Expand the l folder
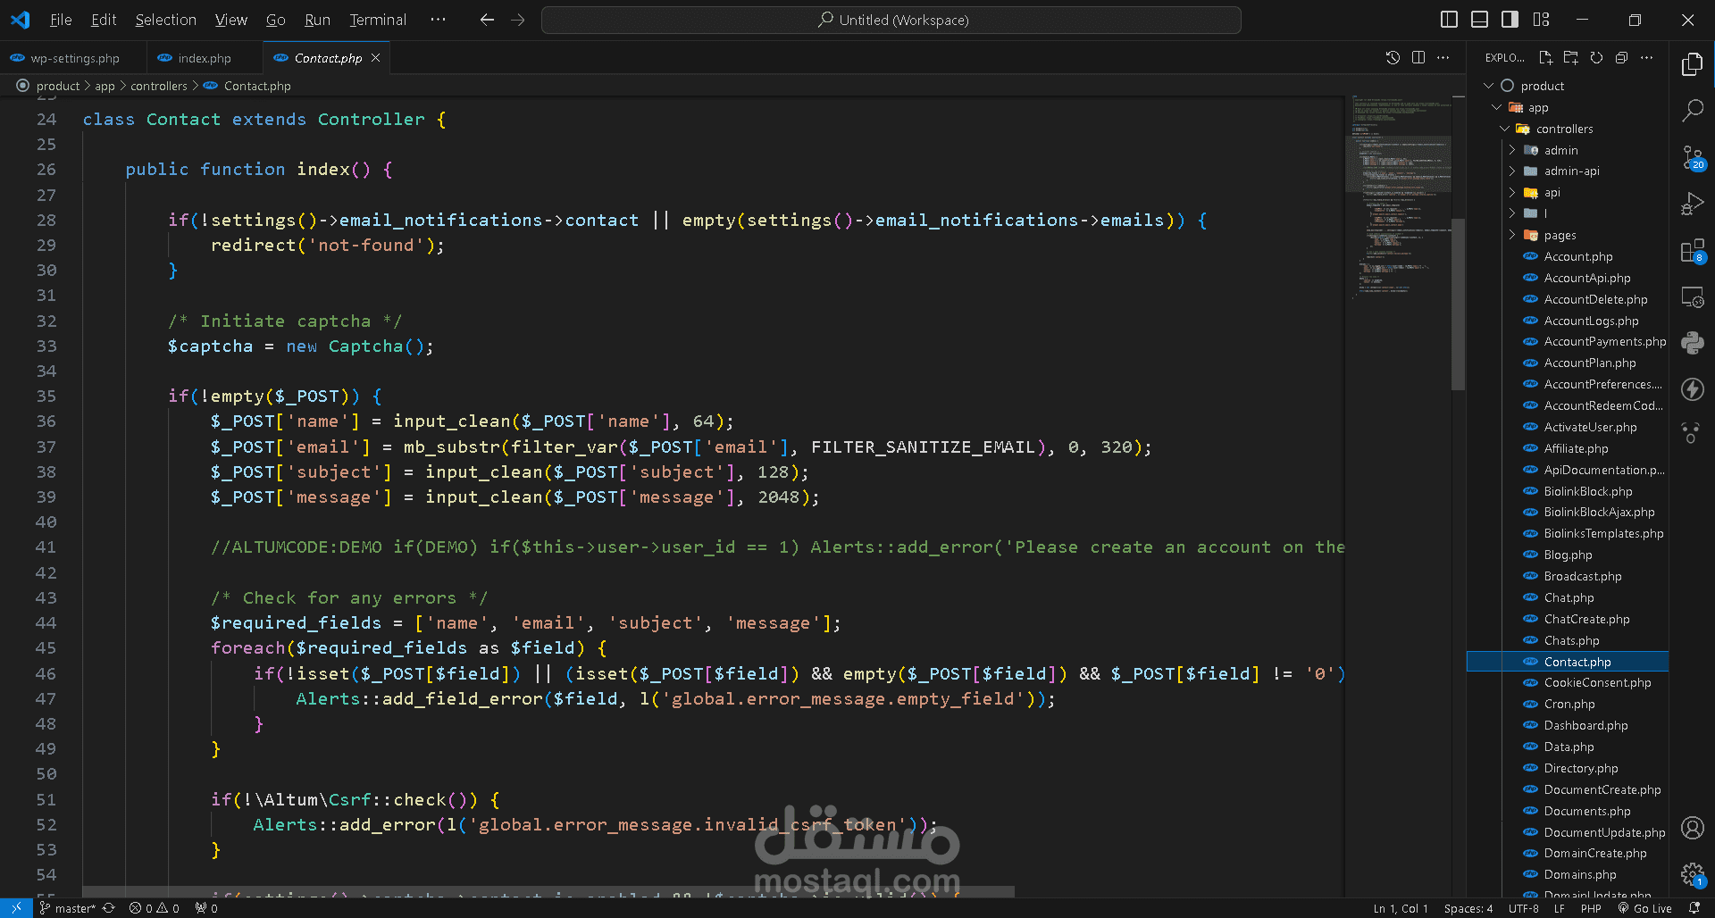The height and width of the screenshot is (918, 1715). point(1512,213)
